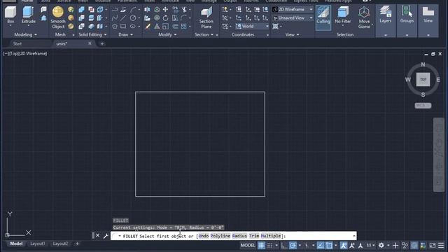The image size is (448, 252).
Task: Select the Array modify tool
Action: (x=183, y=27)
